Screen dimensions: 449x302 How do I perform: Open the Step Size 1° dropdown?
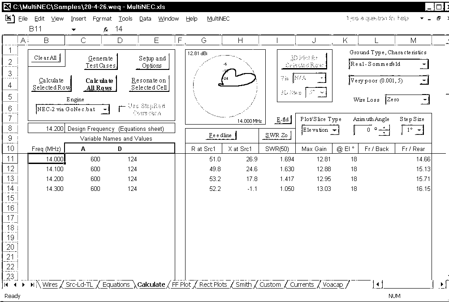pyautogui.click(x=419, y=130)
